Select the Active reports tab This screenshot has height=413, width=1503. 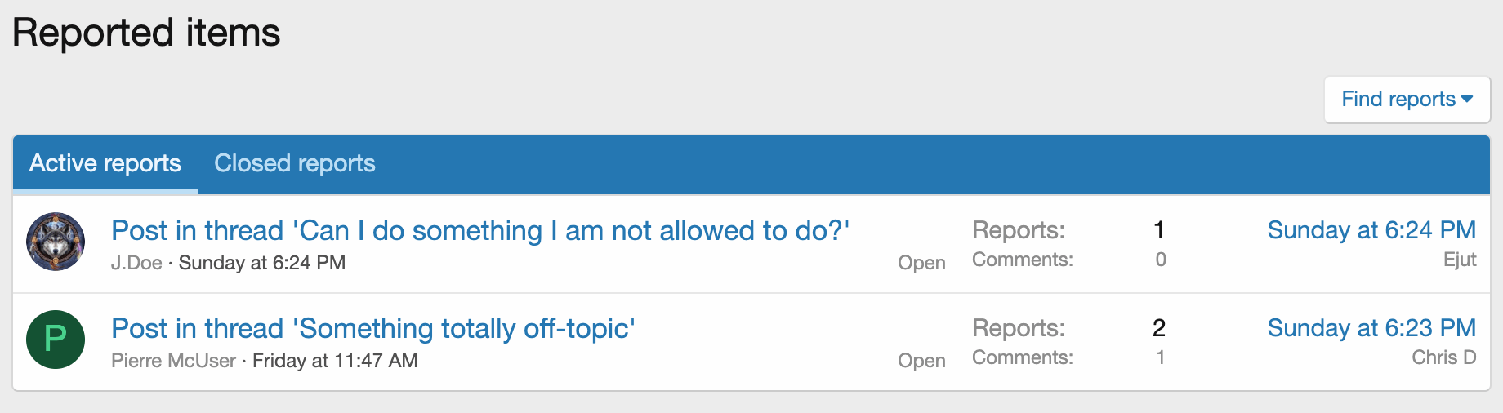click(x=105, y=163)
